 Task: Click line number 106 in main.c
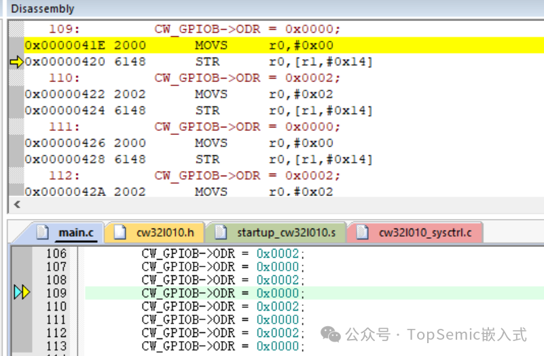point(56,254)
